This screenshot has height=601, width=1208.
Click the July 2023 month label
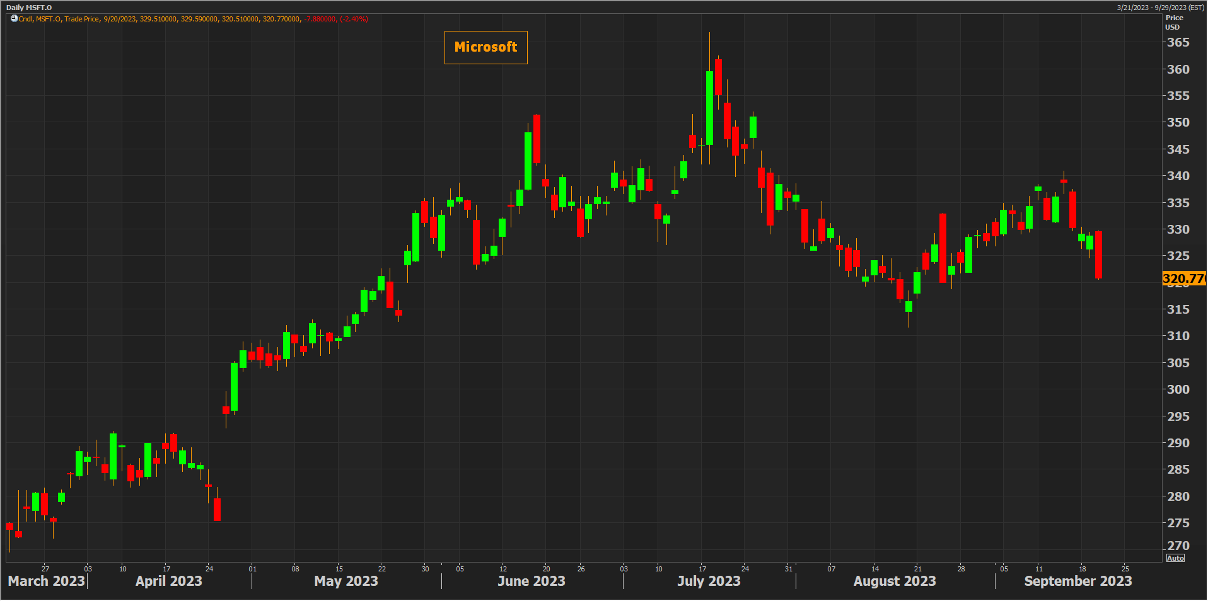(x=709, y=581)
